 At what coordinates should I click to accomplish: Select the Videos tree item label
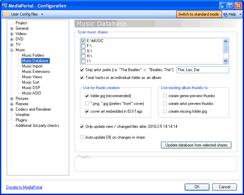point(21,34)
